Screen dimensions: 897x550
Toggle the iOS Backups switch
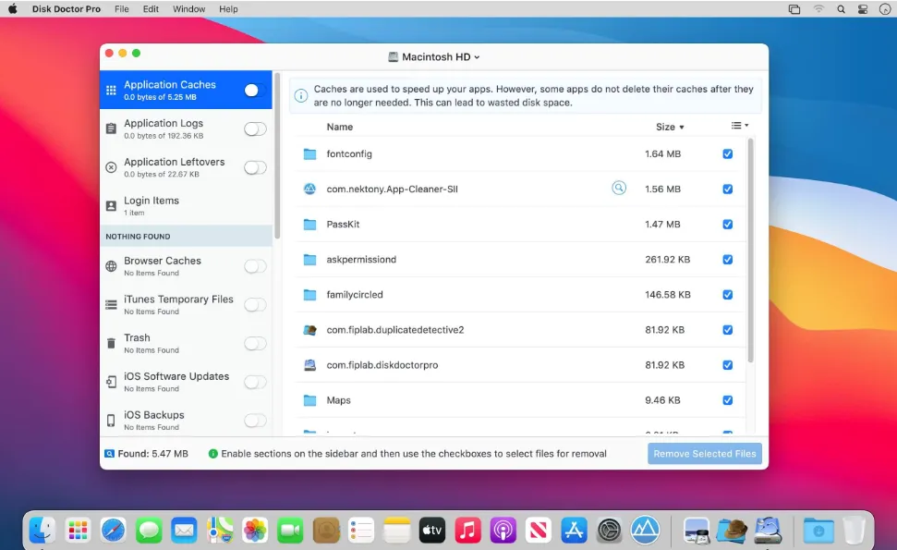255,421
